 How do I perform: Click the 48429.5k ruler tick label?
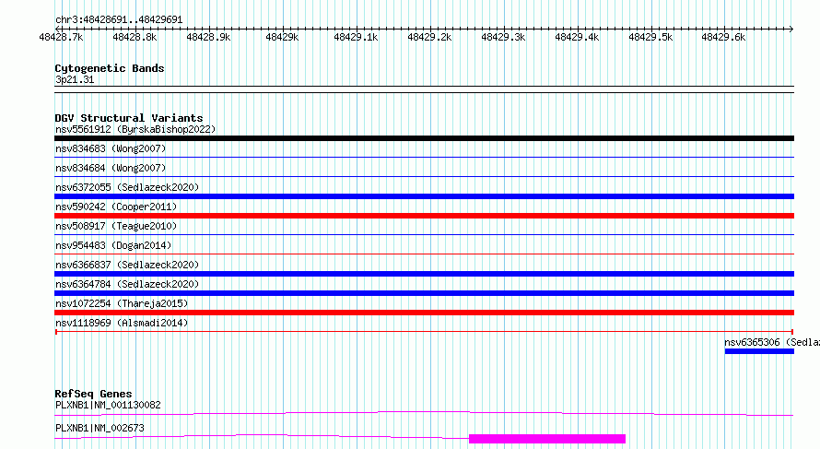[x=650, y=37]
